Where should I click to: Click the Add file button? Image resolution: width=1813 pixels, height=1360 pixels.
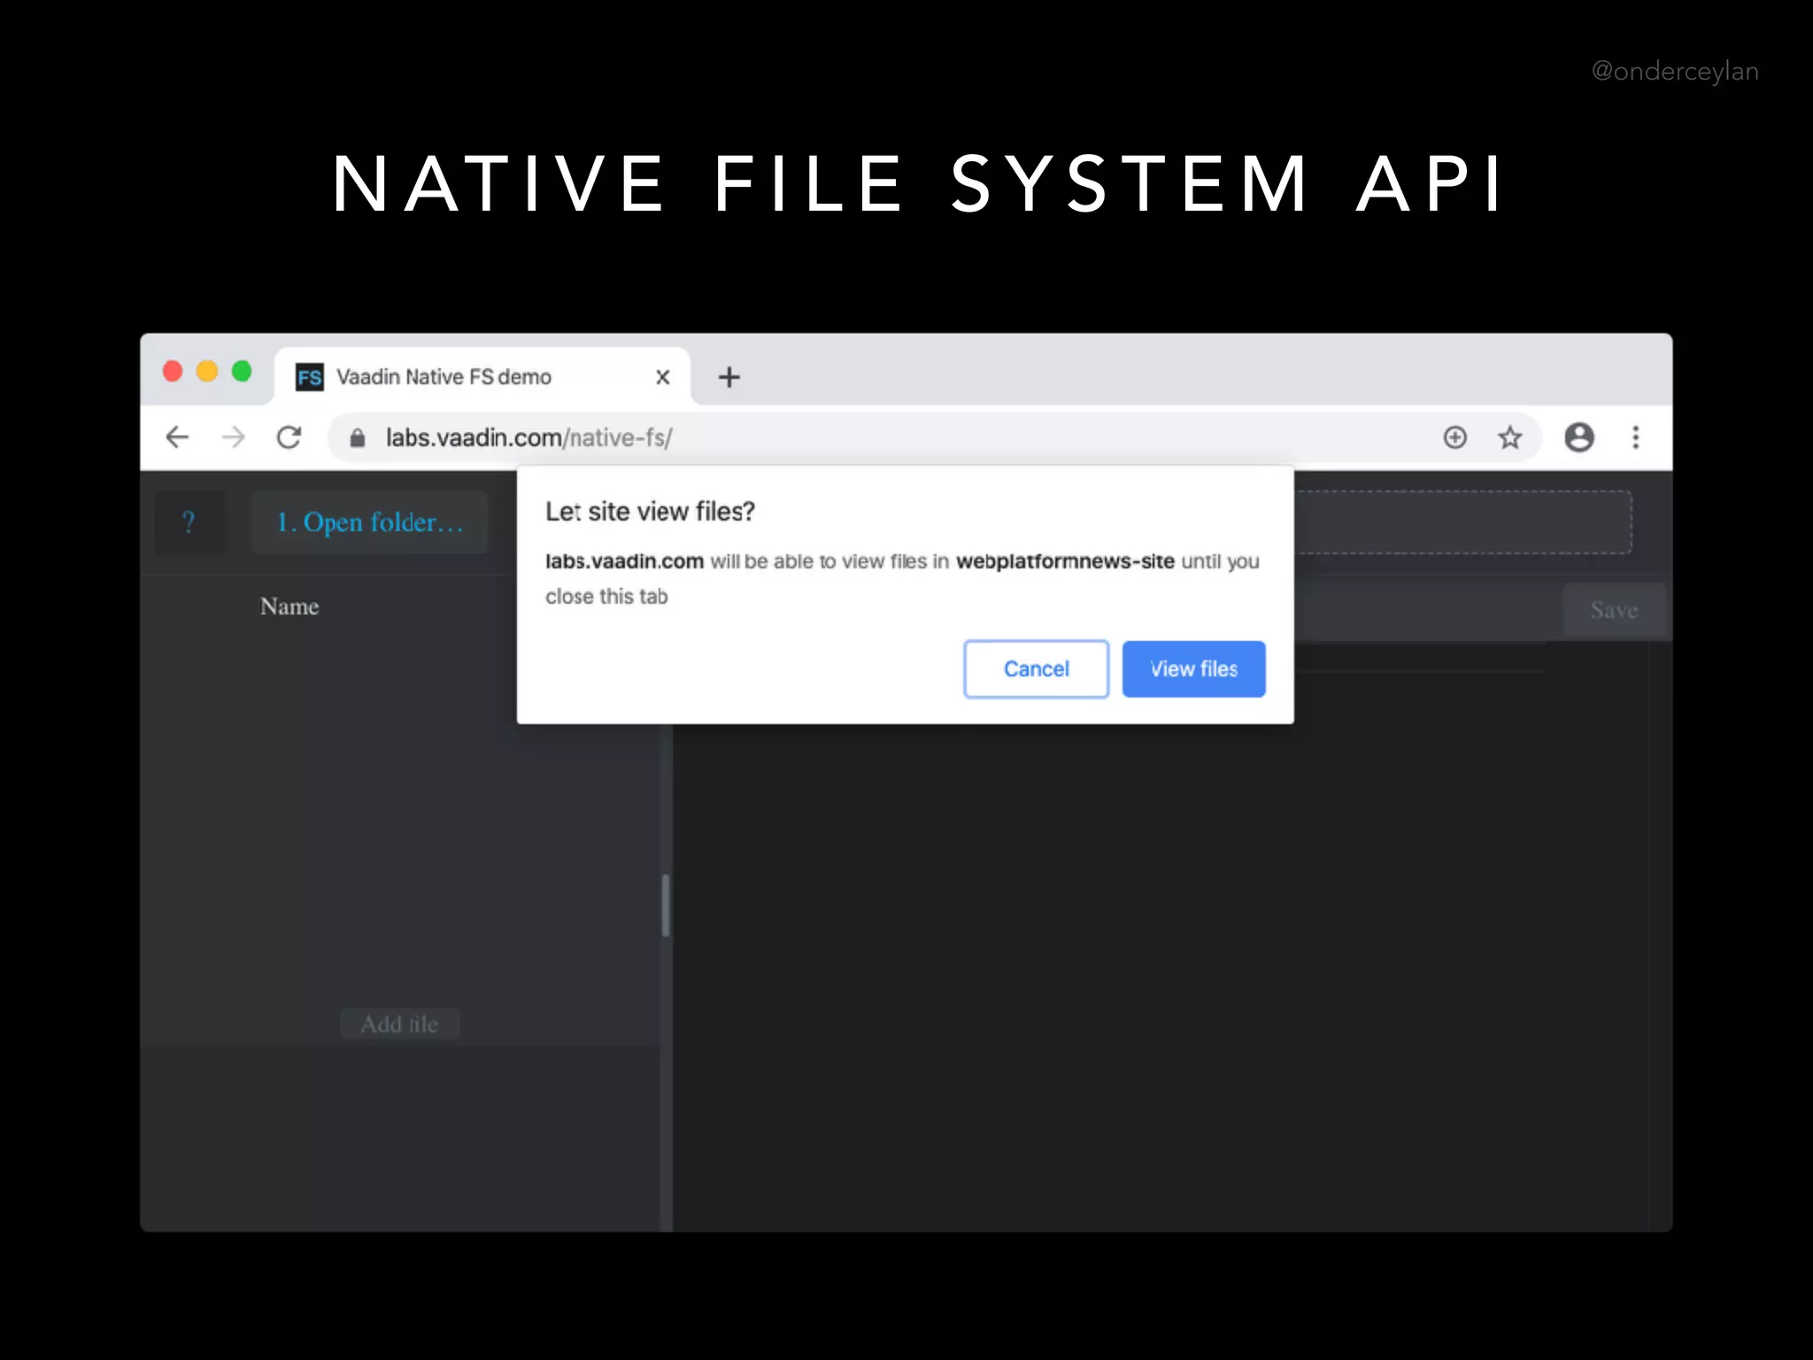click(399, 1024)
